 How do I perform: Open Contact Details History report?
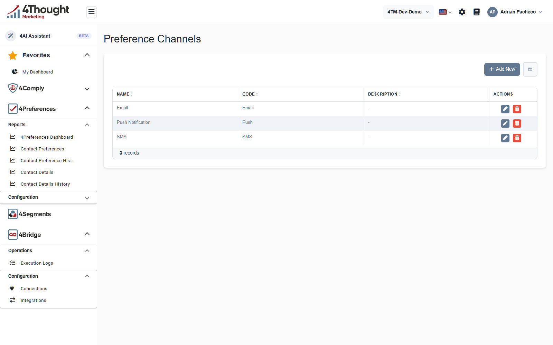pyautogui.click(x=45, y=184)
